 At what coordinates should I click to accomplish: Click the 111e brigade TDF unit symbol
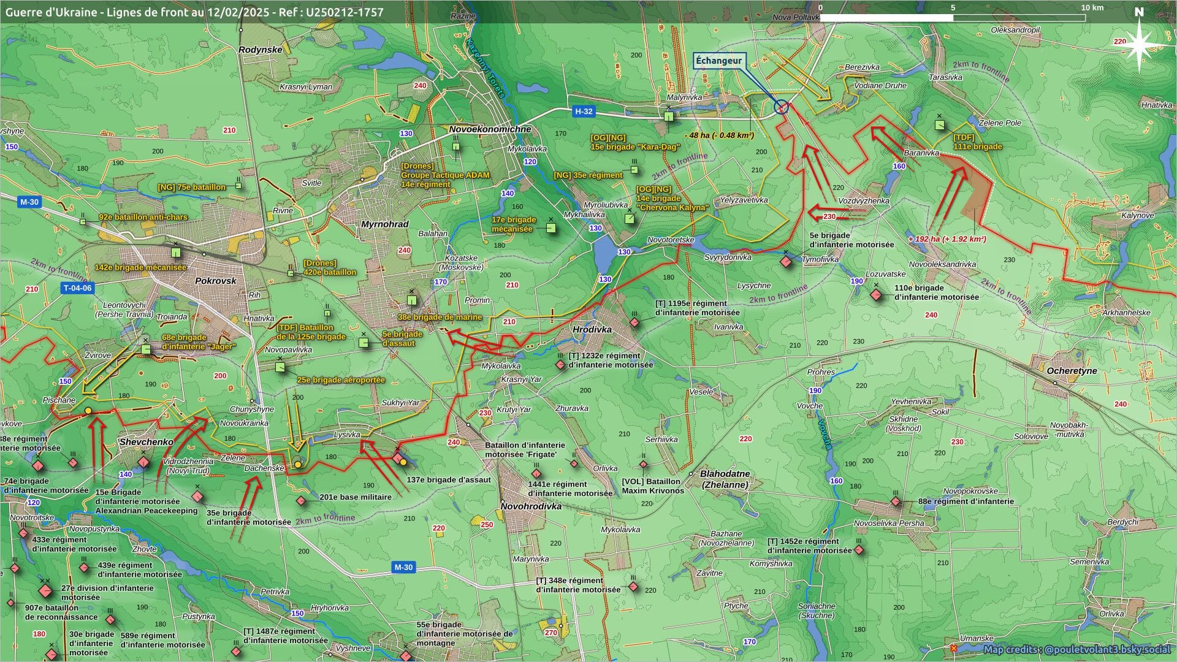point(940,125)
